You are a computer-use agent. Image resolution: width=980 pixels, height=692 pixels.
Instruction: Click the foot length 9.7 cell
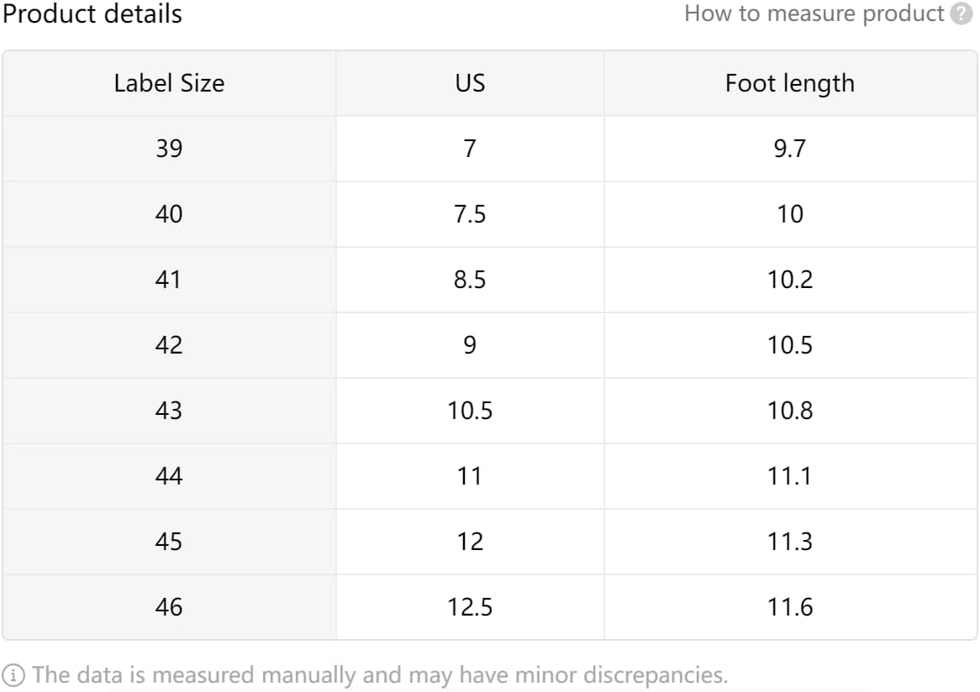coord(789,149)
